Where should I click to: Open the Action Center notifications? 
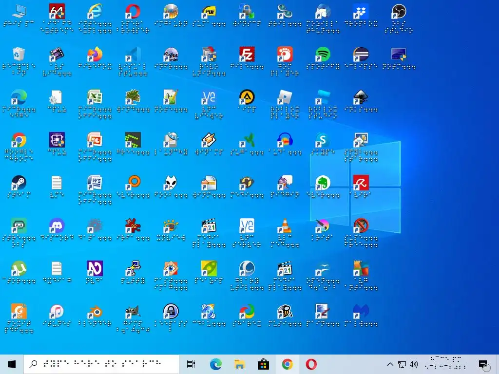click(x=483, y=364)
